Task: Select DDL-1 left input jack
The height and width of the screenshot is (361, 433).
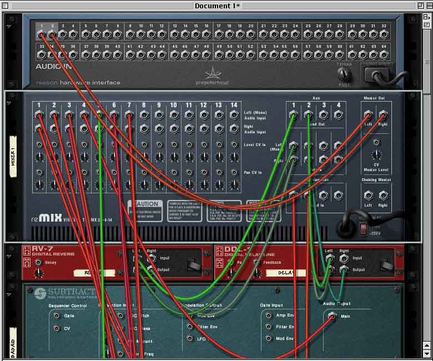Action: tap(329, 258)
